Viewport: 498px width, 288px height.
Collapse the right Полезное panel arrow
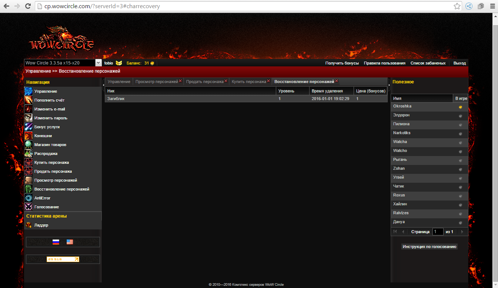pyautogui.click(x=389, y=85)
